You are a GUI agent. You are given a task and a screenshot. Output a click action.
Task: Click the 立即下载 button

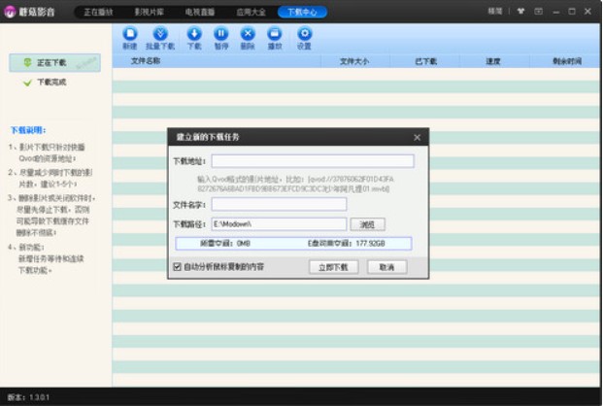[333, 266]
